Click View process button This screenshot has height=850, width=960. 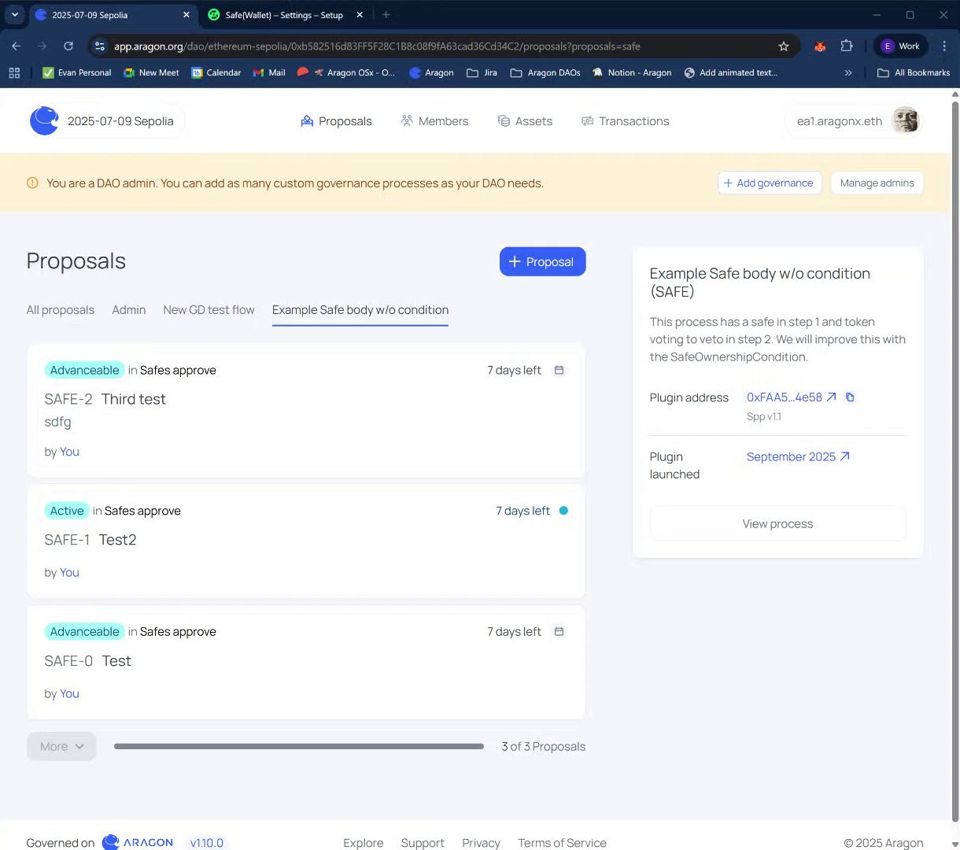777,523
